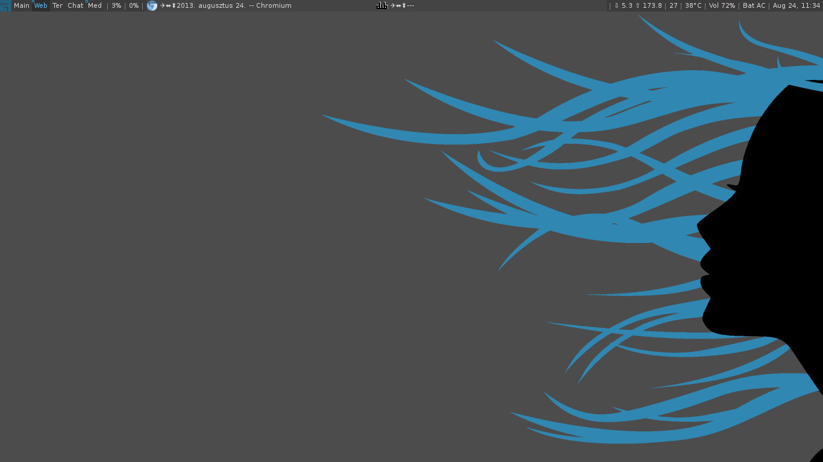Switch to the Main workspace tag
The image size is (823, 462).
(x=22, y=5)
